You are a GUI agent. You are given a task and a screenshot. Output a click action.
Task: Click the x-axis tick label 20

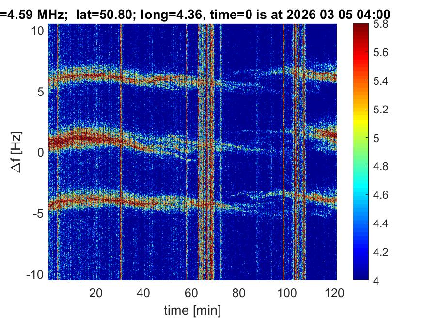pos(95,293)
